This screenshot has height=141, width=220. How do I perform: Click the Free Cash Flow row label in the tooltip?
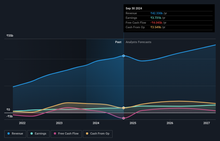(x=136, y=23)
